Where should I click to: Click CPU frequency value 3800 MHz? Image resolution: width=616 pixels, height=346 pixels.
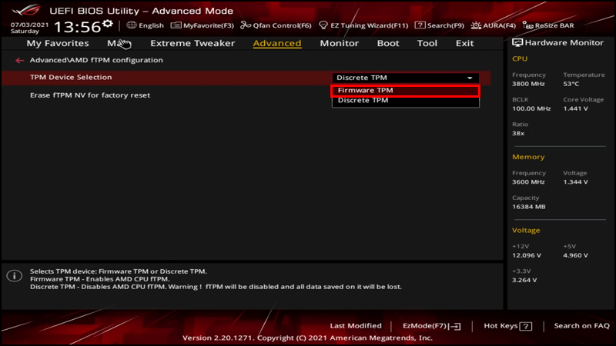click(x=528, y=84)
